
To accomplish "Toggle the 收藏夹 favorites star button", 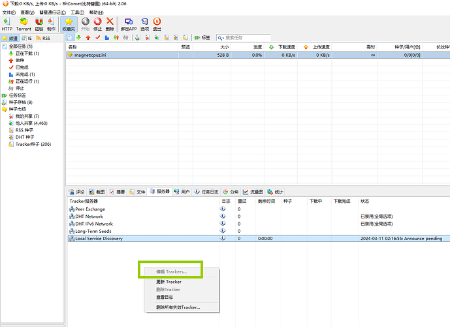I will 68,24.
